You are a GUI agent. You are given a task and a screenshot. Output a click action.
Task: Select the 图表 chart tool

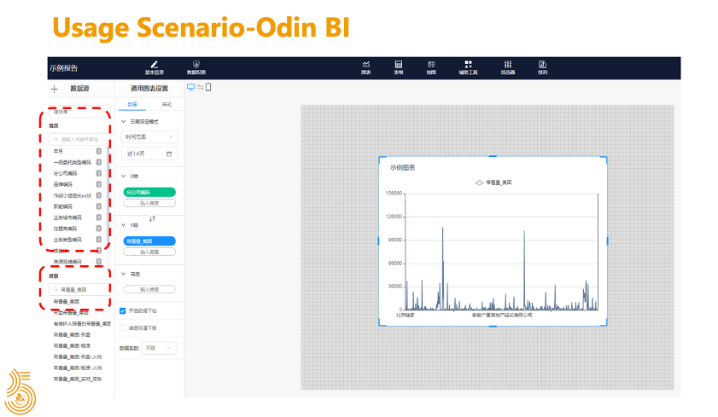pyautogui.click(x=366, y=67)
